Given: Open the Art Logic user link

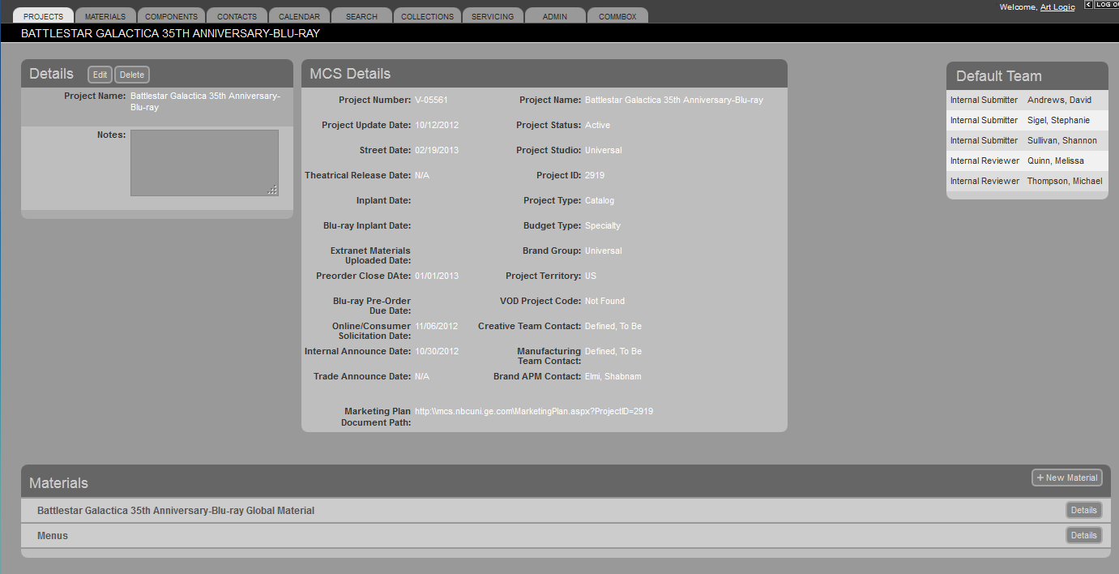Looking at the screenshot, I should pos(1057,7).
